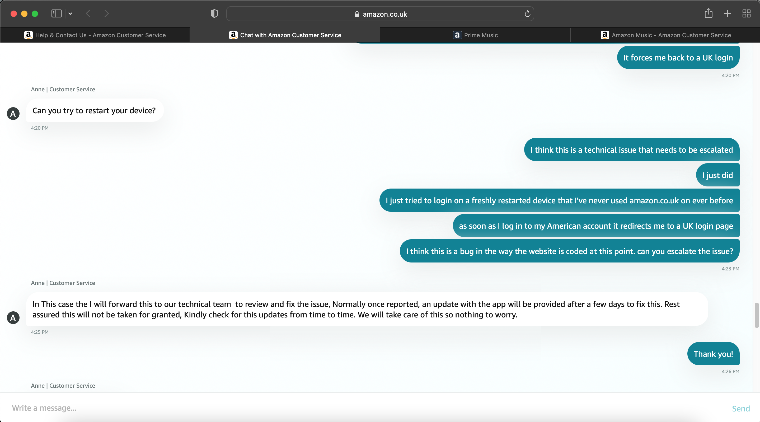Add a new tab with the plus icon
The width and height of the screenshot is (760, 422).
(727, 13)
